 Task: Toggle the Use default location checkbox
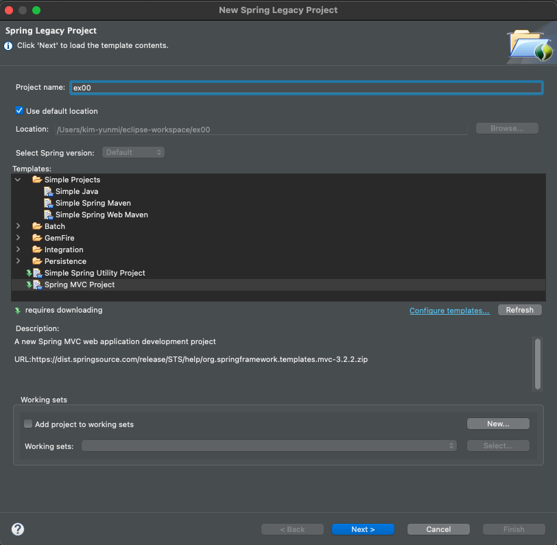coord(19,111)
